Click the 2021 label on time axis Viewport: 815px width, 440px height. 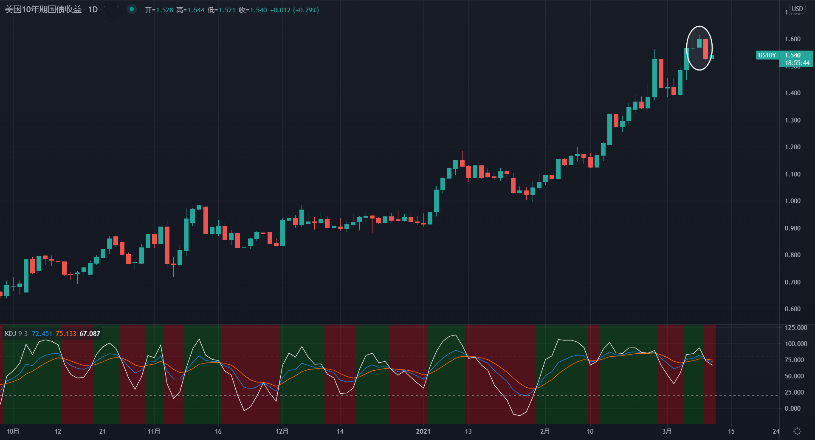(423, 431)
